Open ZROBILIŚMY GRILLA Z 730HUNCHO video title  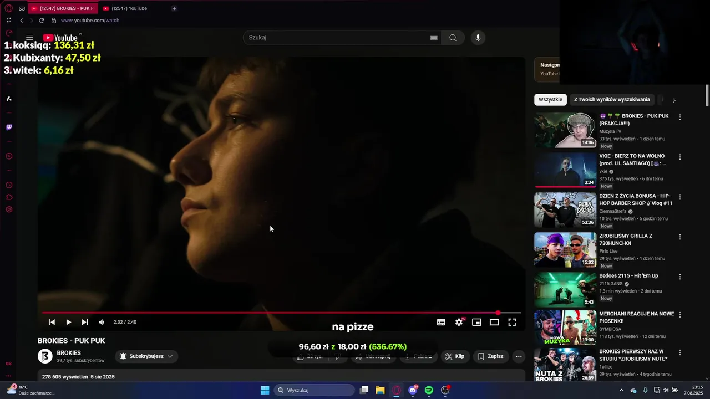click(626, 239)
